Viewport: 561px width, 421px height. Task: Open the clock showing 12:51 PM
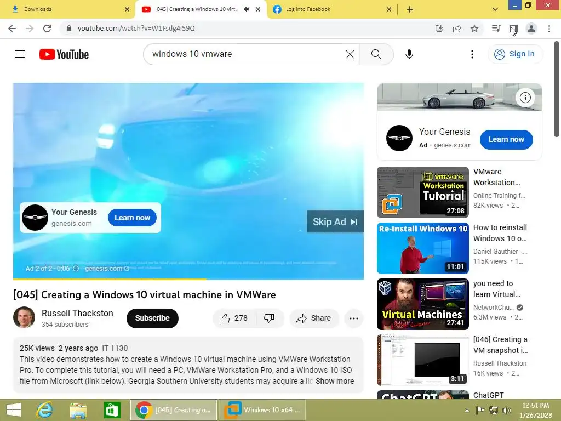click(536, 410)
